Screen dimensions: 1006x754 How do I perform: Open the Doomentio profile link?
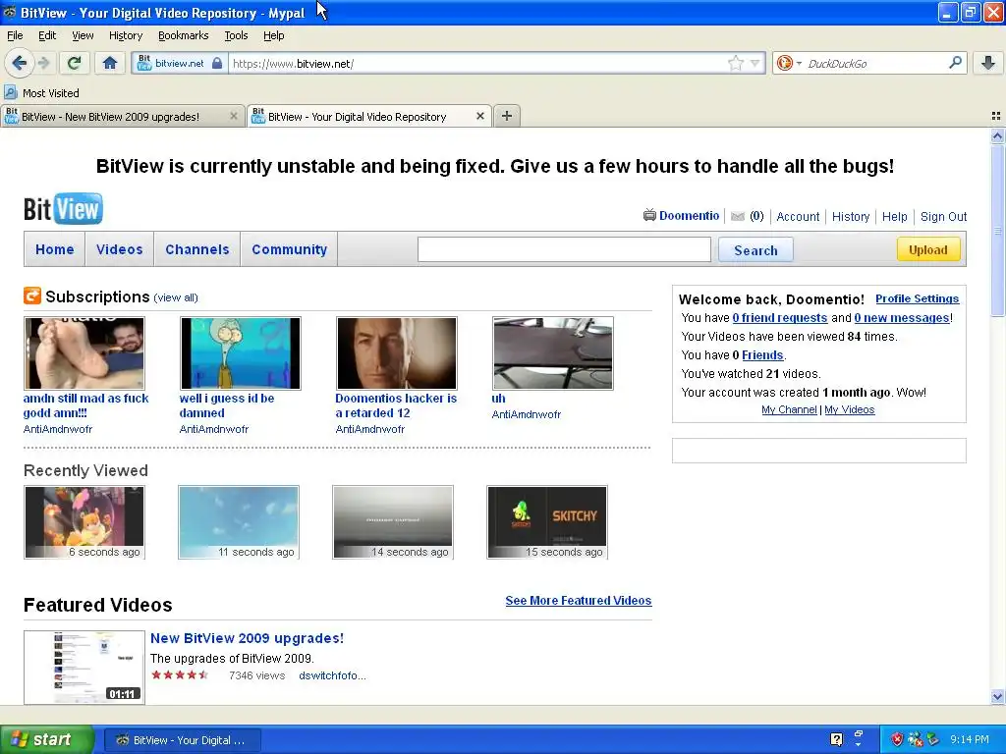point(689,215)
